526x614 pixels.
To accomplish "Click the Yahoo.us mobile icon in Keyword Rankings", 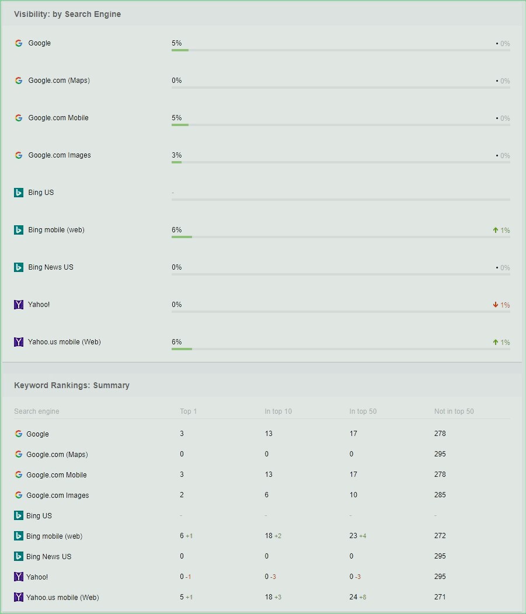I will point(19,597).
